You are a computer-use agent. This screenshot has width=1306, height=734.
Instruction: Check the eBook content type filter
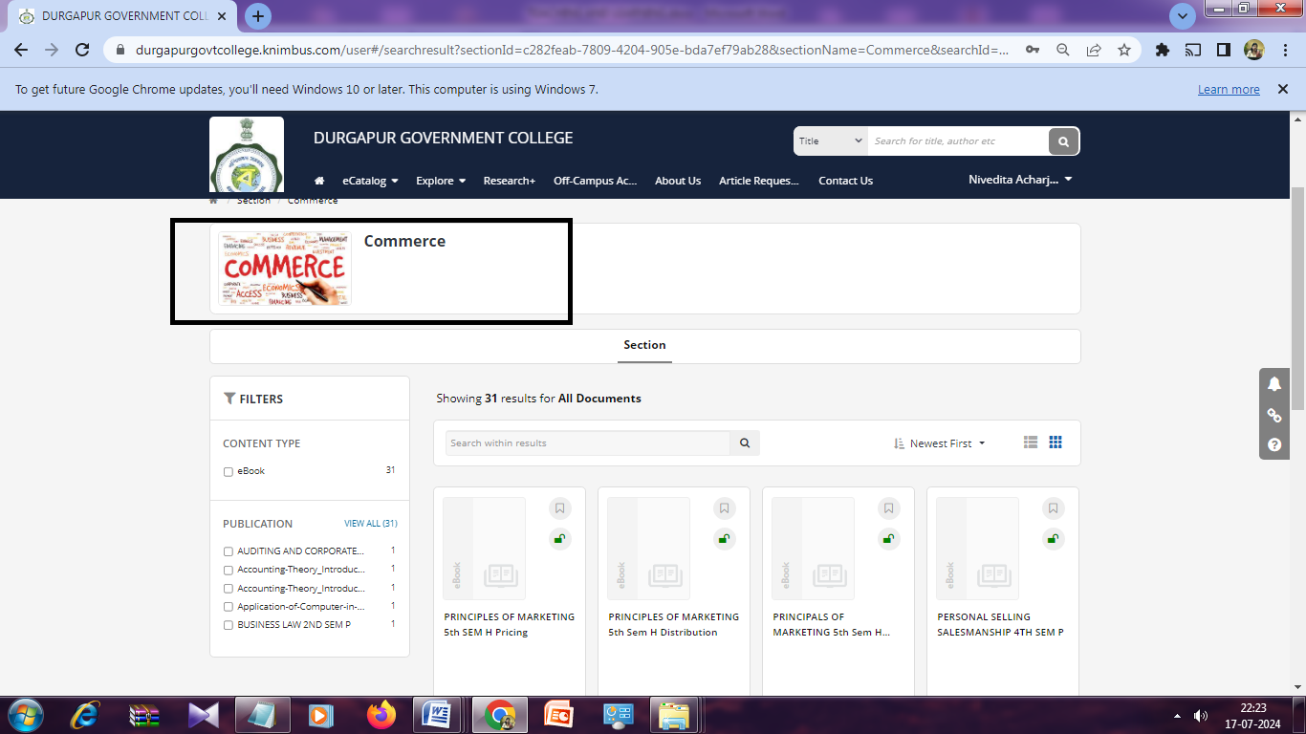coord(229,471)
